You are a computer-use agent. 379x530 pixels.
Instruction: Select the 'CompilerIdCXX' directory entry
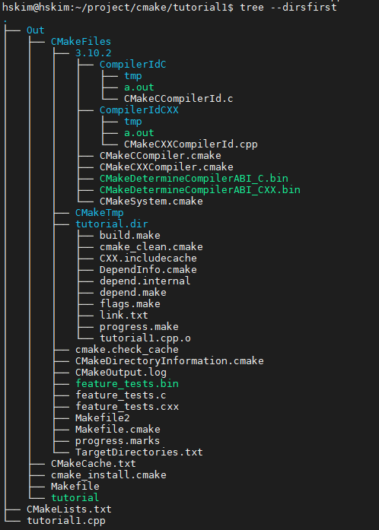(x=139, y=109)
